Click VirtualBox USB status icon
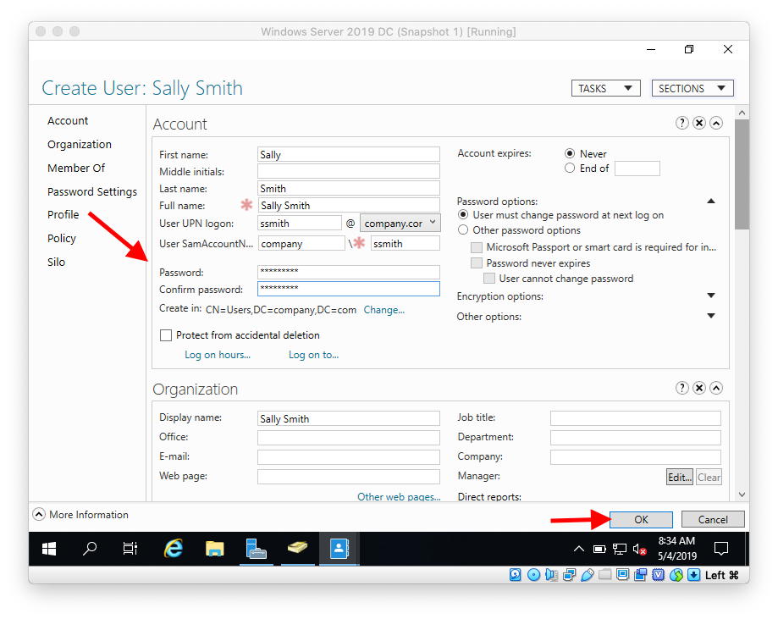Viewport: 778px width, 619px height. (x=587, y=575)
